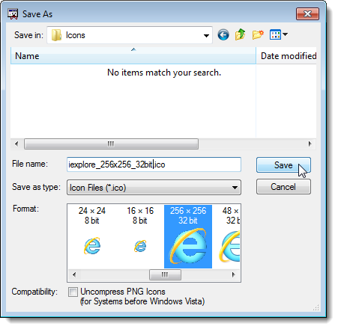The height and width of the screenshot is (329, 338).
Task: Click the File name input field
Action: (x=154, y=164)
